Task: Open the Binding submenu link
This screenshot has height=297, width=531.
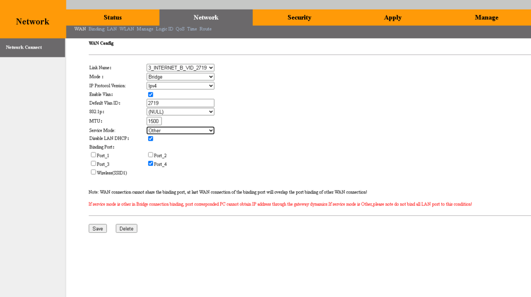Action: (x=96, y=29)
